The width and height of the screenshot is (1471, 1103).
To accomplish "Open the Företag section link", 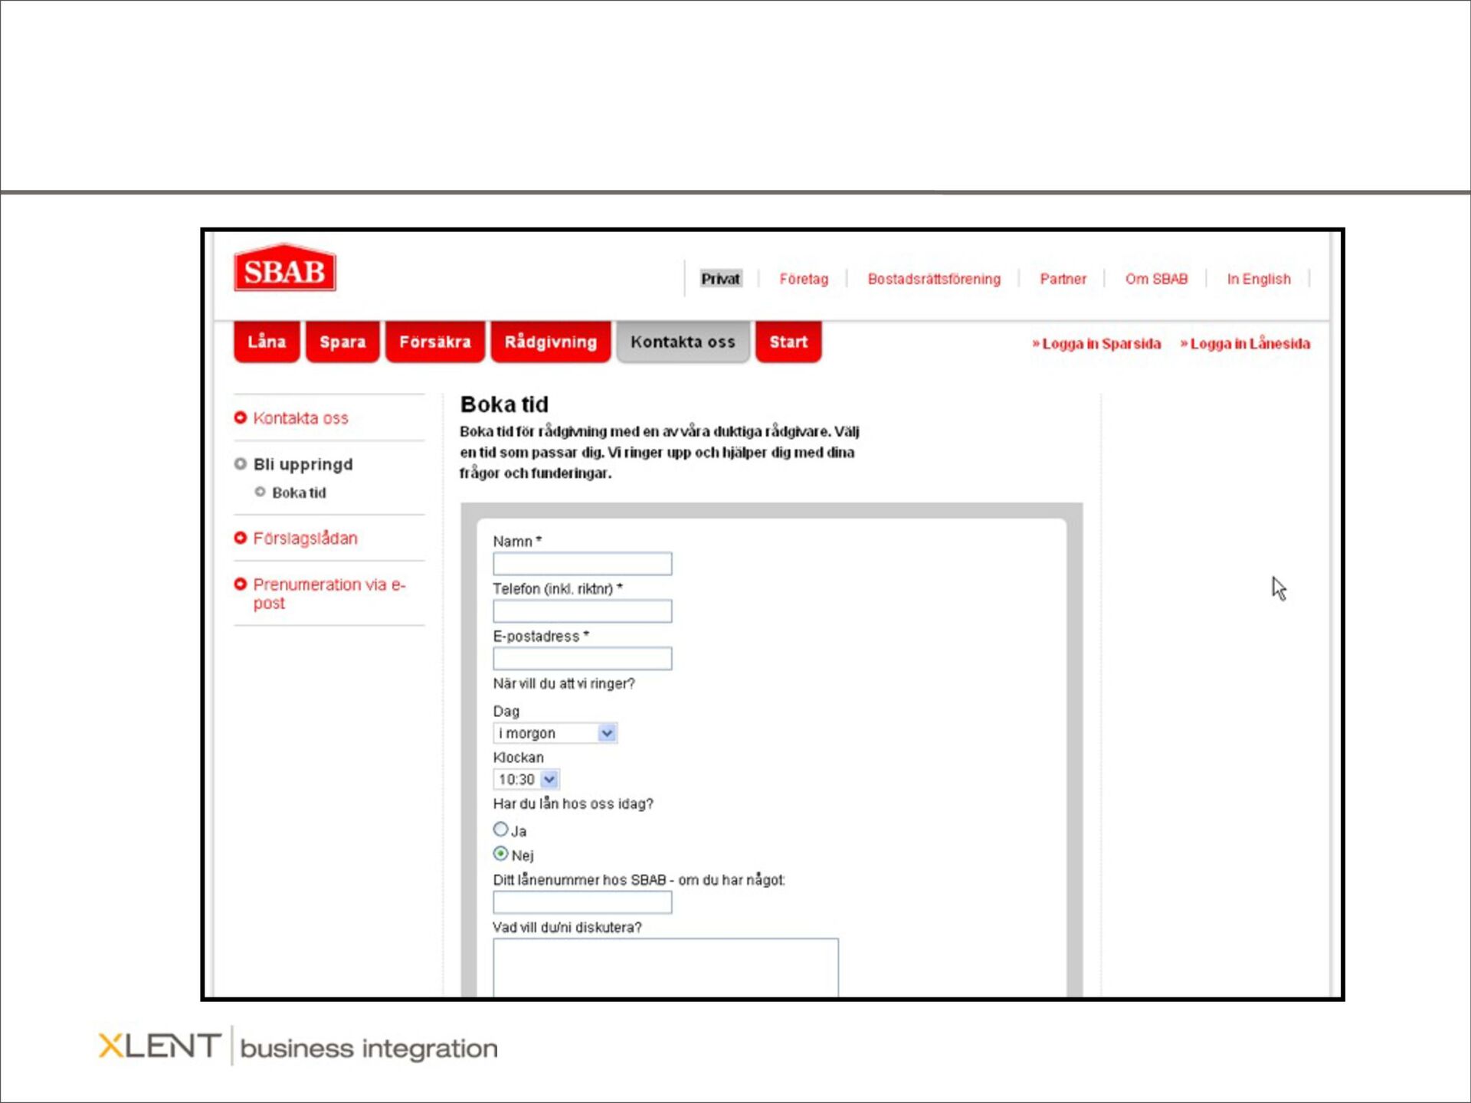I will point(804,279).
